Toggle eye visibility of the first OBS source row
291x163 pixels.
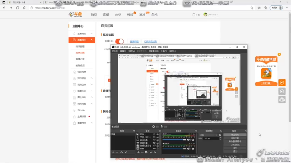(154, 134)
